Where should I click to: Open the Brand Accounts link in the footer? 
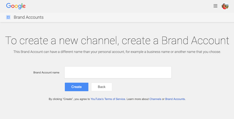(175, 99)
